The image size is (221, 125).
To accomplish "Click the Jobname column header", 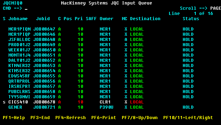I will coord(18,19).
